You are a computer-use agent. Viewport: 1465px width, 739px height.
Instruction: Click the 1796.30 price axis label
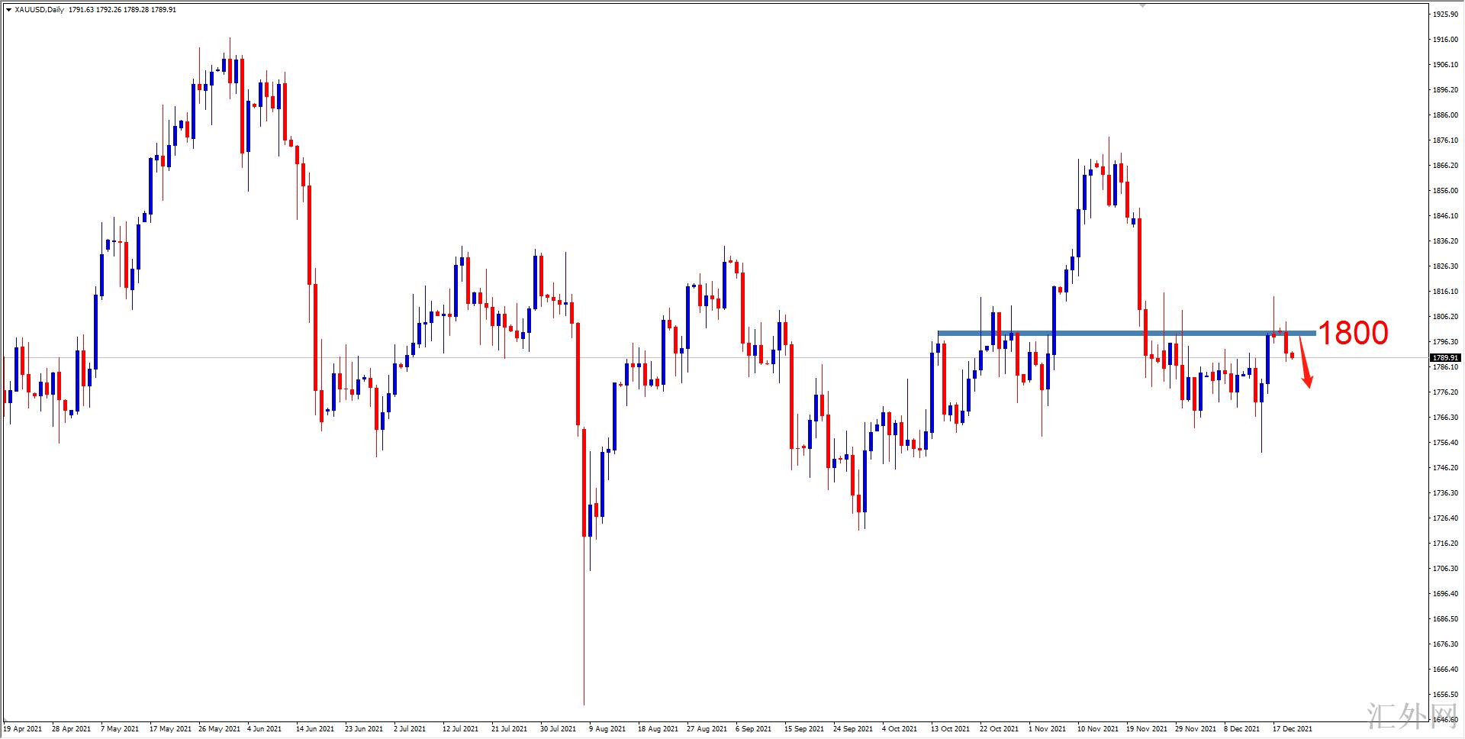[1445, 342]
